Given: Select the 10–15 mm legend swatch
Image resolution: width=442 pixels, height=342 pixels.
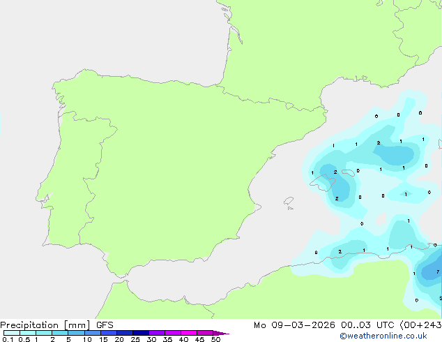Looking at the screenshot, I should click(x=92, y=333).
